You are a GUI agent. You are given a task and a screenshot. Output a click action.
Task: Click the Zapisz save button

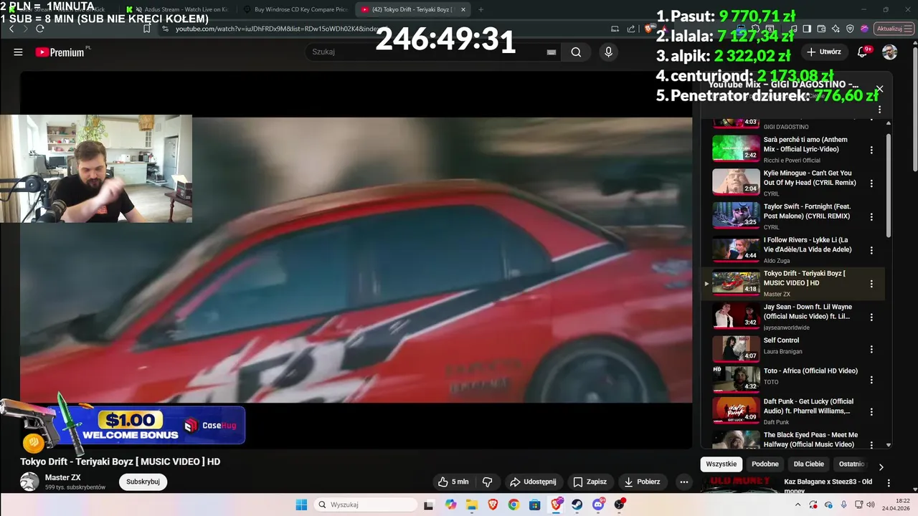pyautogui.click(x=590, y=482)
